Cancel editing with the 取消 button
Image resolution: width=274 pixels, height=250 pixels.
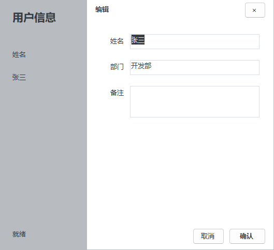(208, 236)
